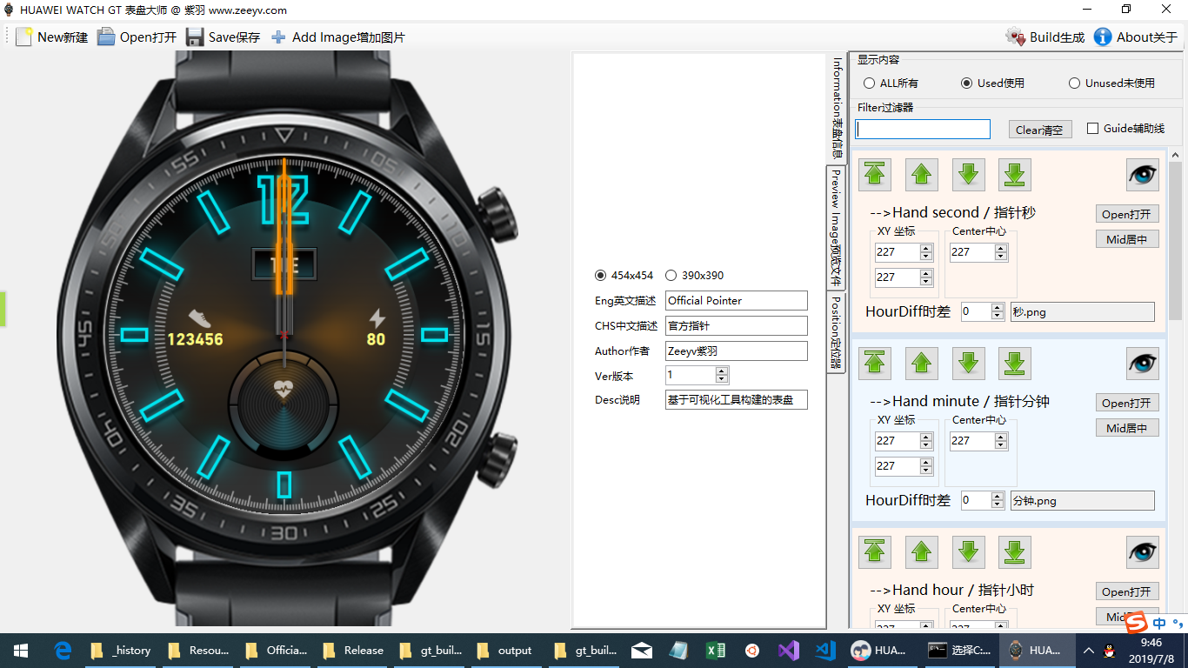
Task: Click layer list vertical scrollbar
Action: click(1175, 387)
